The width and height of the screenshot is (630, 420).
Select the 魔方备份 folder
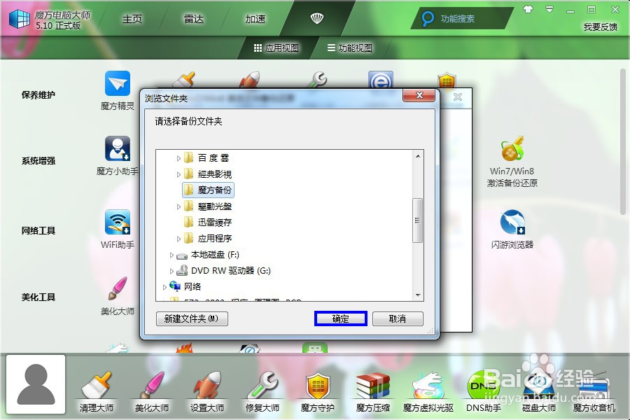(208, 190)
